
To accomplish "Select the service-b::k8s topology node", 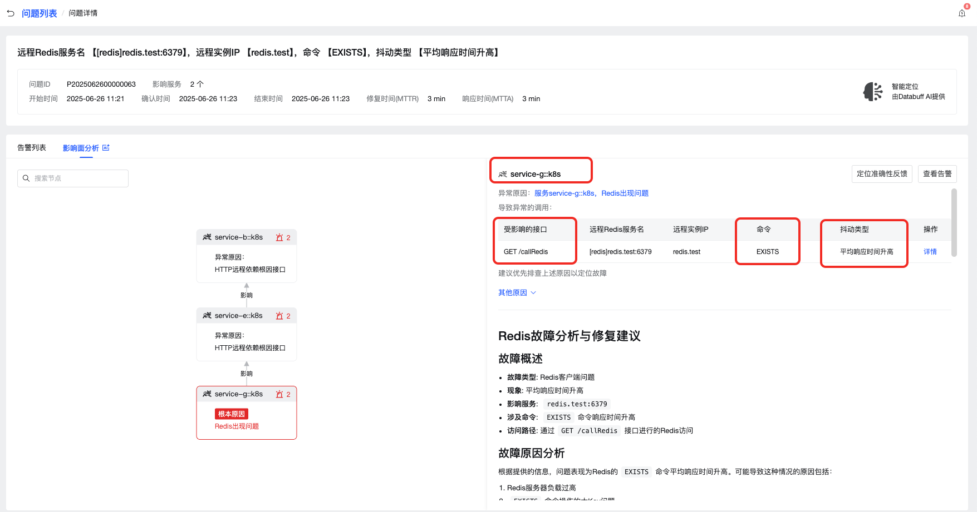I will tap(247, 256).
